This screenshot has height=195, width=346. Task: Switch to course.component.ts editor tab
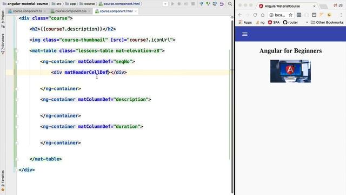coord(27,11)
